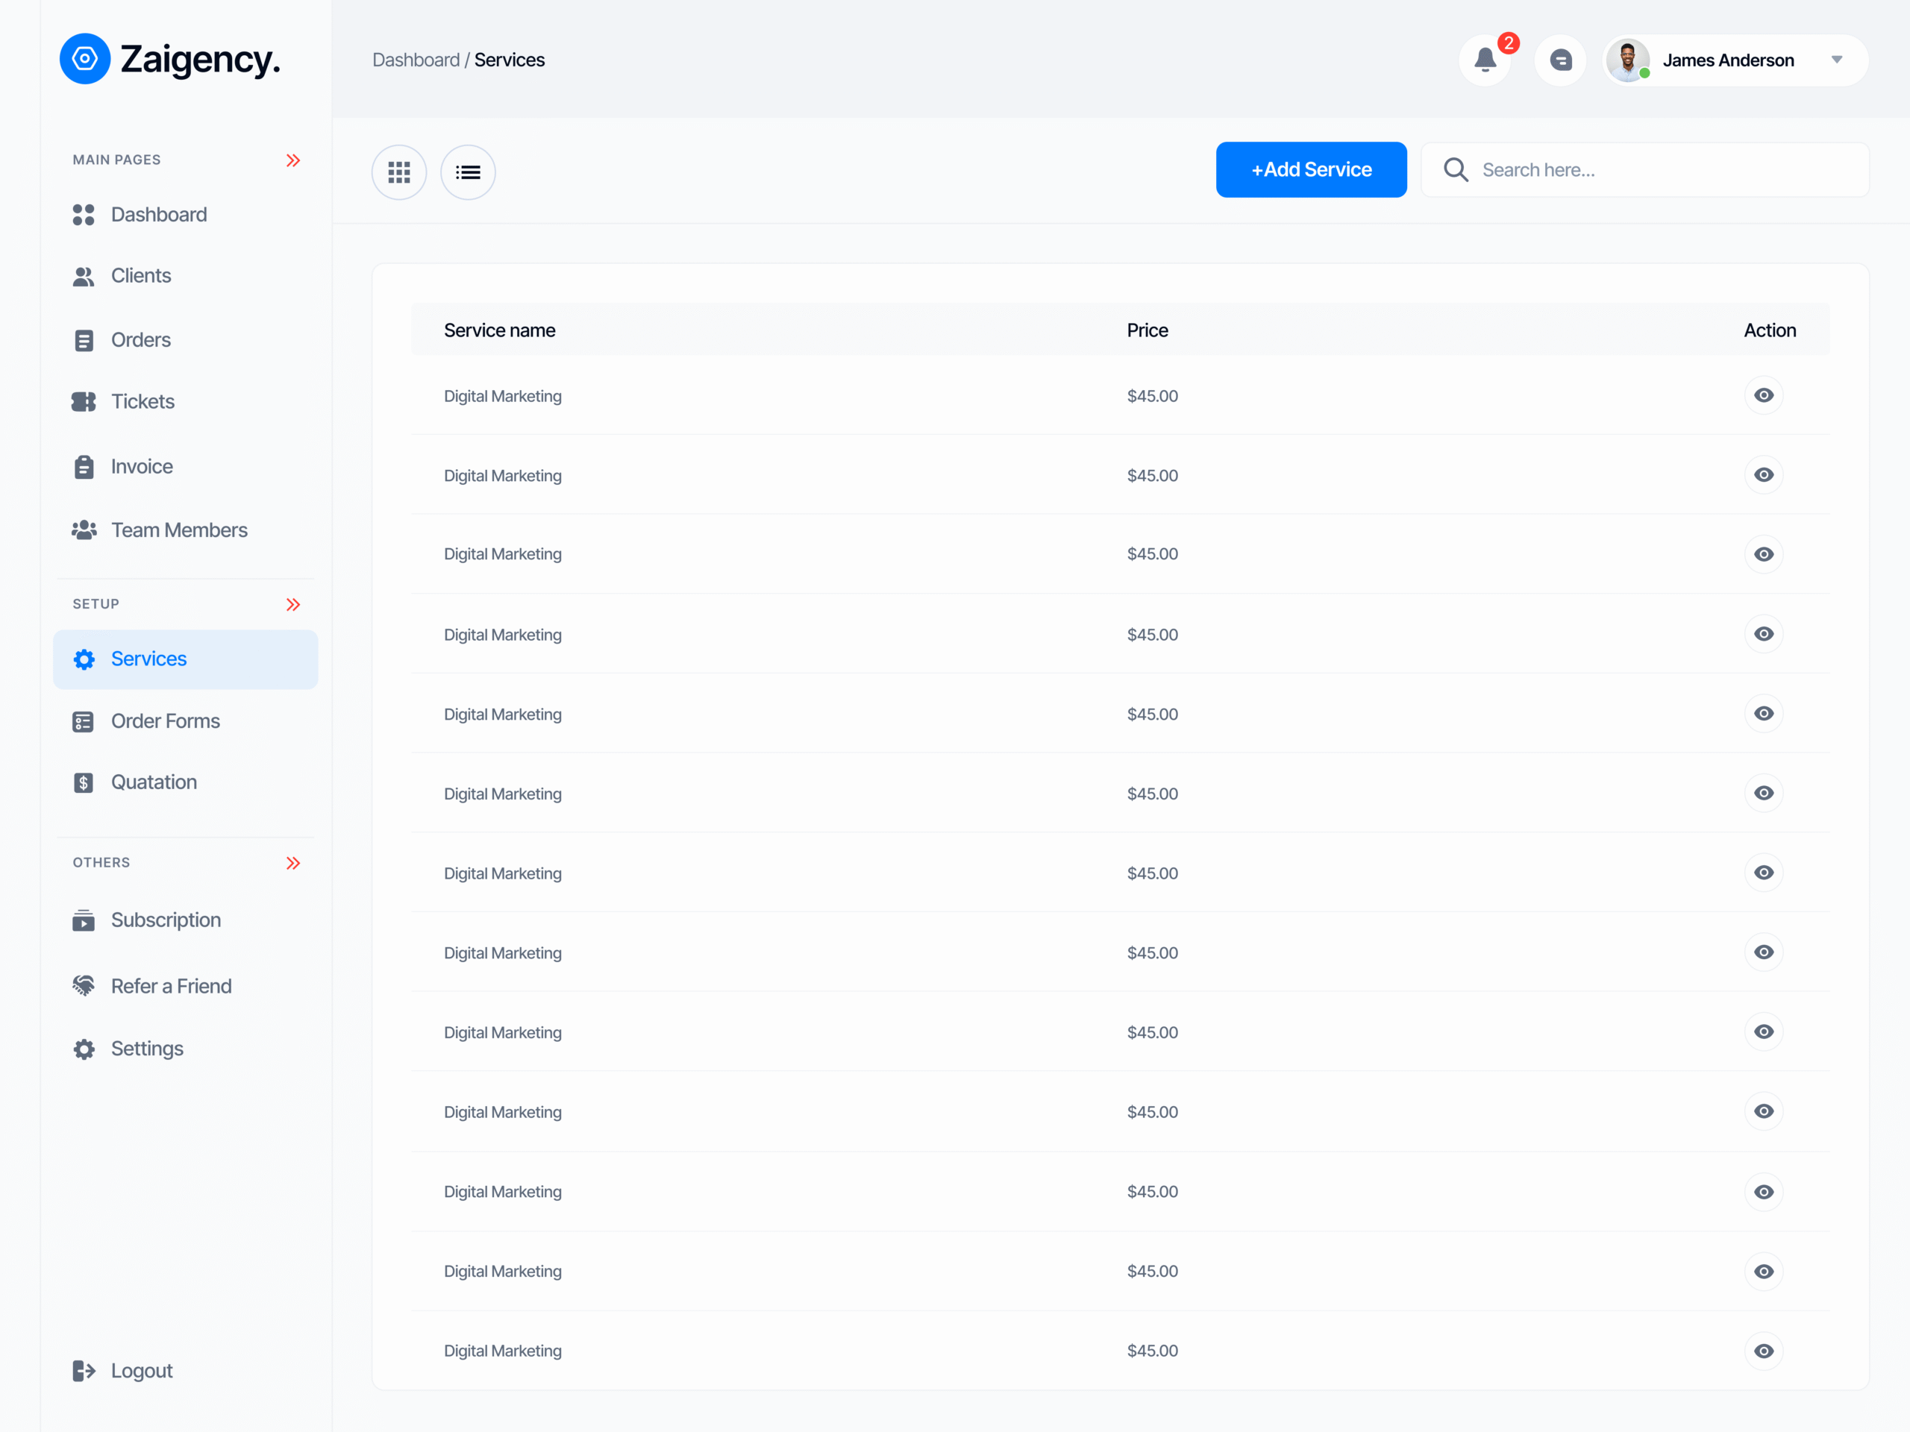Collapse the Setup section arrows
Image resolution: width=1910 pixels, height=1432 pixels.
click(x=292, y=604)
